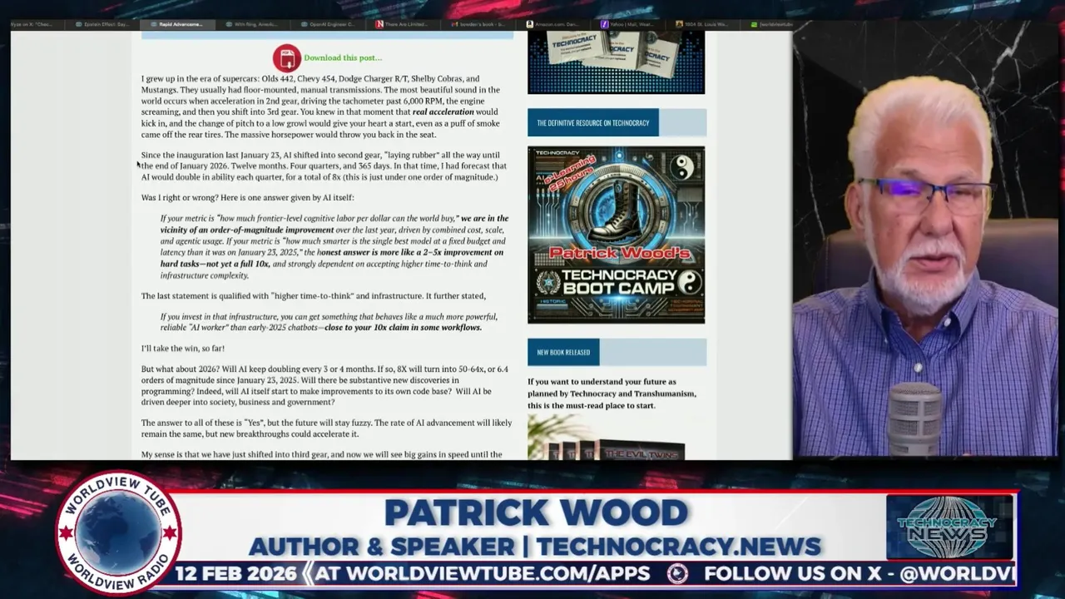Click the purple Yahoo favicon in tab bar
The height and width of the screenshot is (599, 1065).
click(x=605, y=24)
